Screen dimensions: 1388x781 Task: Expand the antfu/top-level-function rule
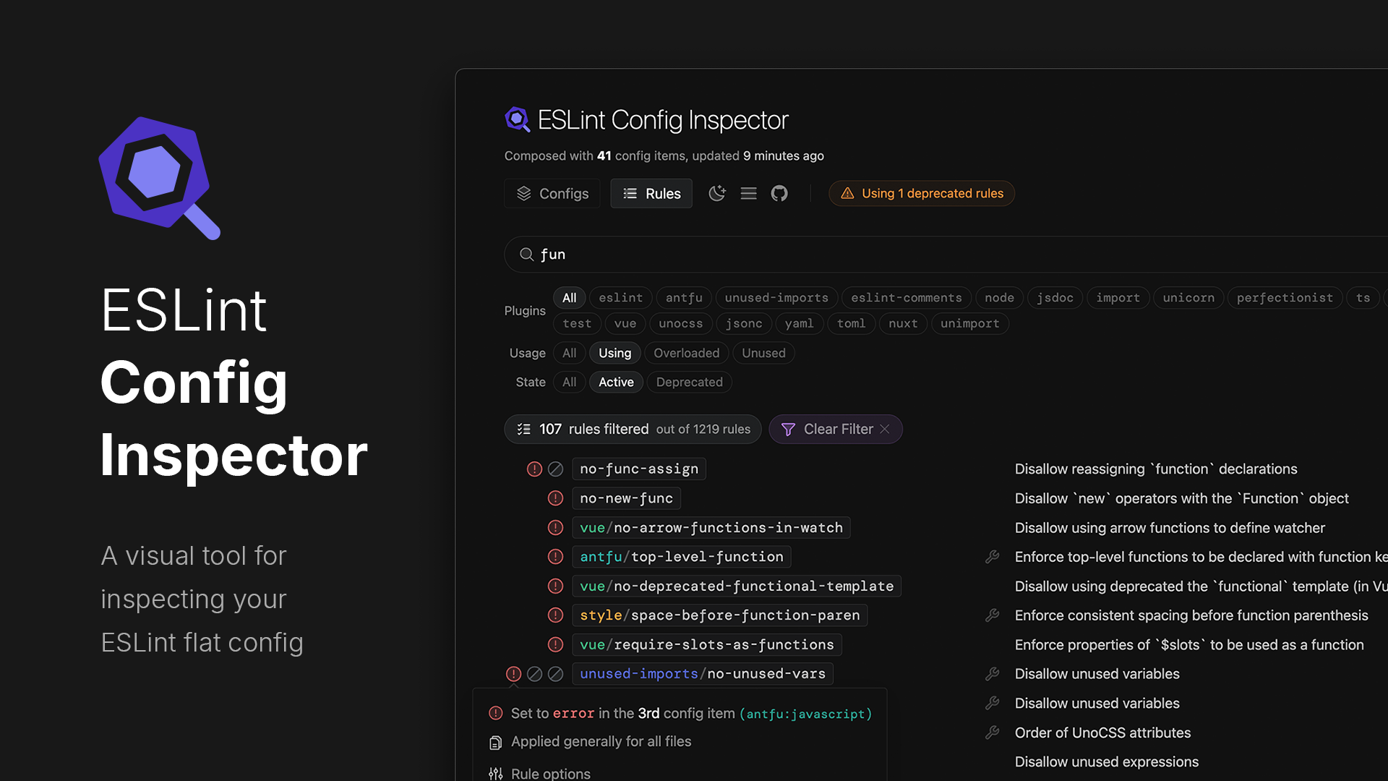[x=682, y=557]
